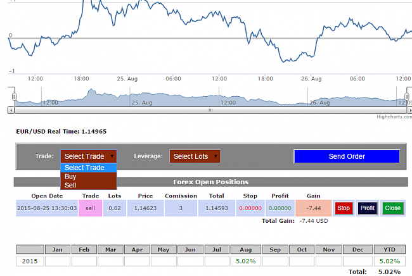The height and width of the screenshot is (276, 412).
Task: Click the red stop value 0.00000
Action: (250, 208)
